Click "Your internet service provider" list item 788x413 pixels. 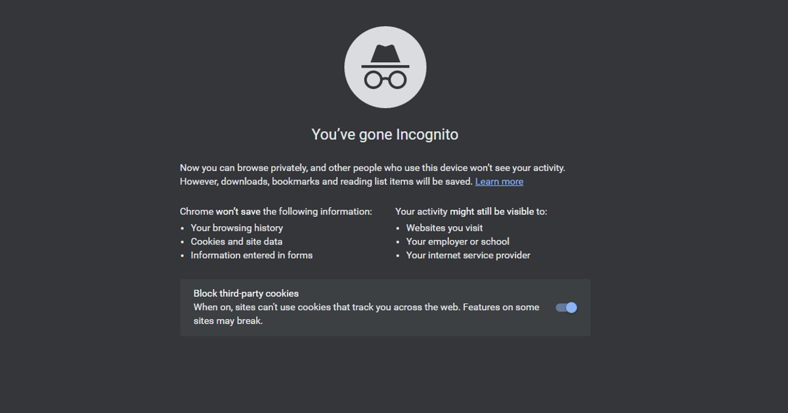tap(468, 256)
